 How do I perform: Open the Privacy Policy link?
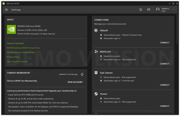pos(13,57)
